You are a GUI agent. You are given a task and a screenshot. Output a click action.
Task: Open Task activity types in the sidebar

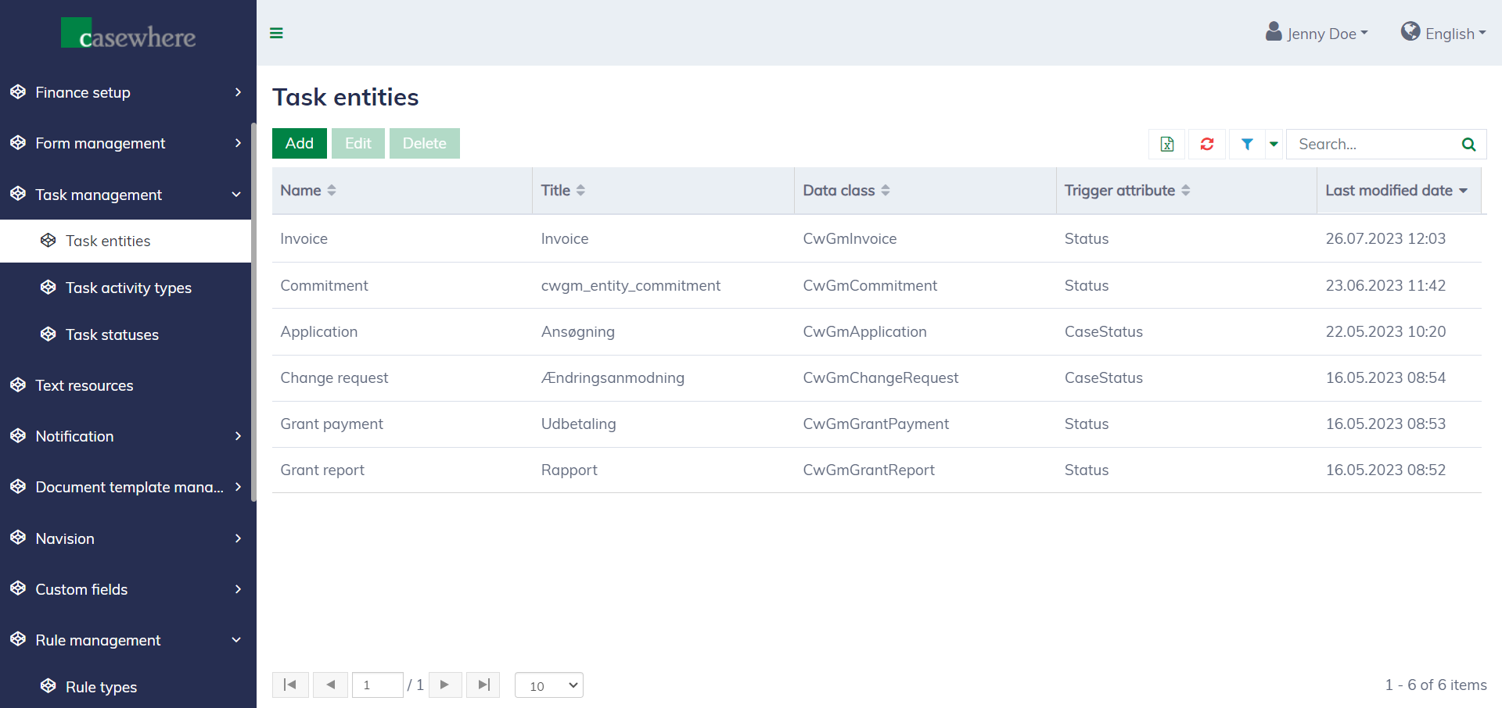click(128, 288)
